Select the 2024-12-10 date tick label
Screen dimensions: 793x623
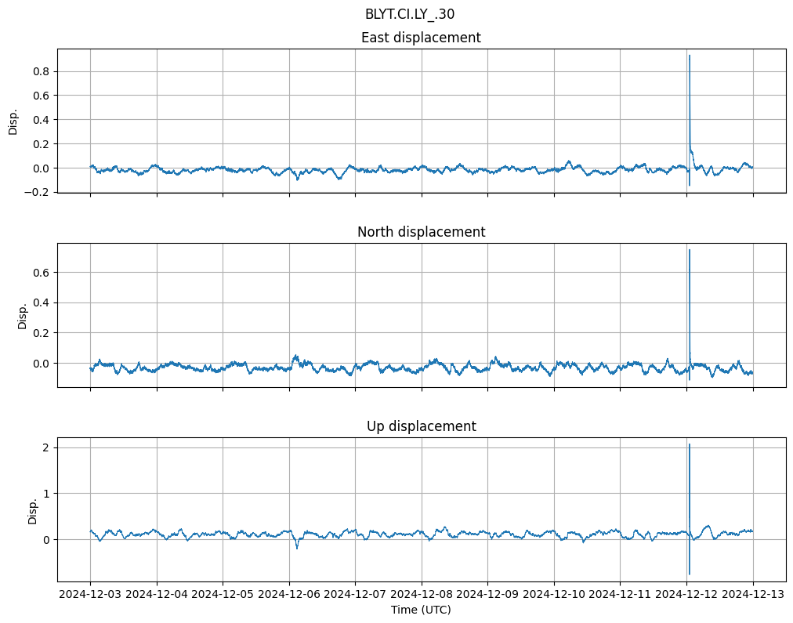(x=554, y=595)
